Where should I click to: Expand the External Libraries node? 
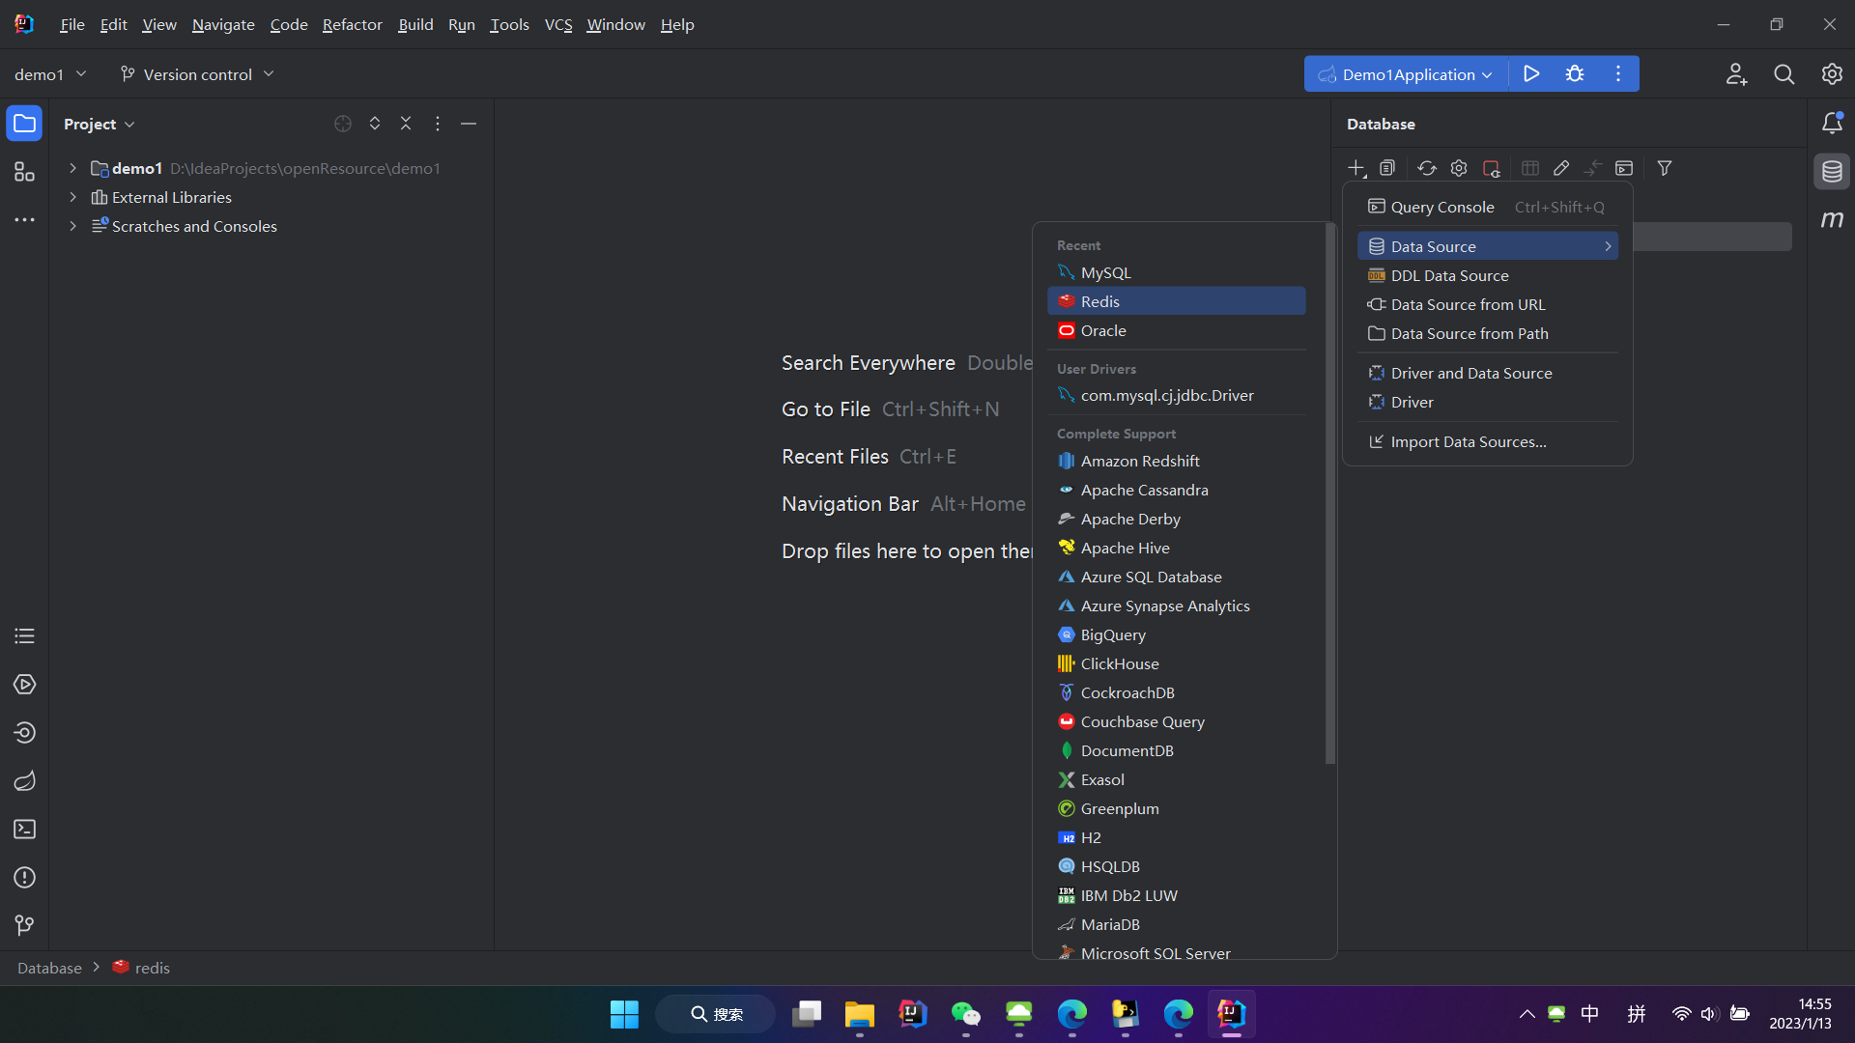(72, 197)
